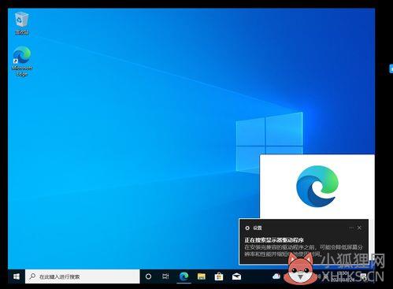The height and width of the screenshot is (289, 393).
Task: Select the Microsoft Edge desktop shortcut
Action: 22,61
